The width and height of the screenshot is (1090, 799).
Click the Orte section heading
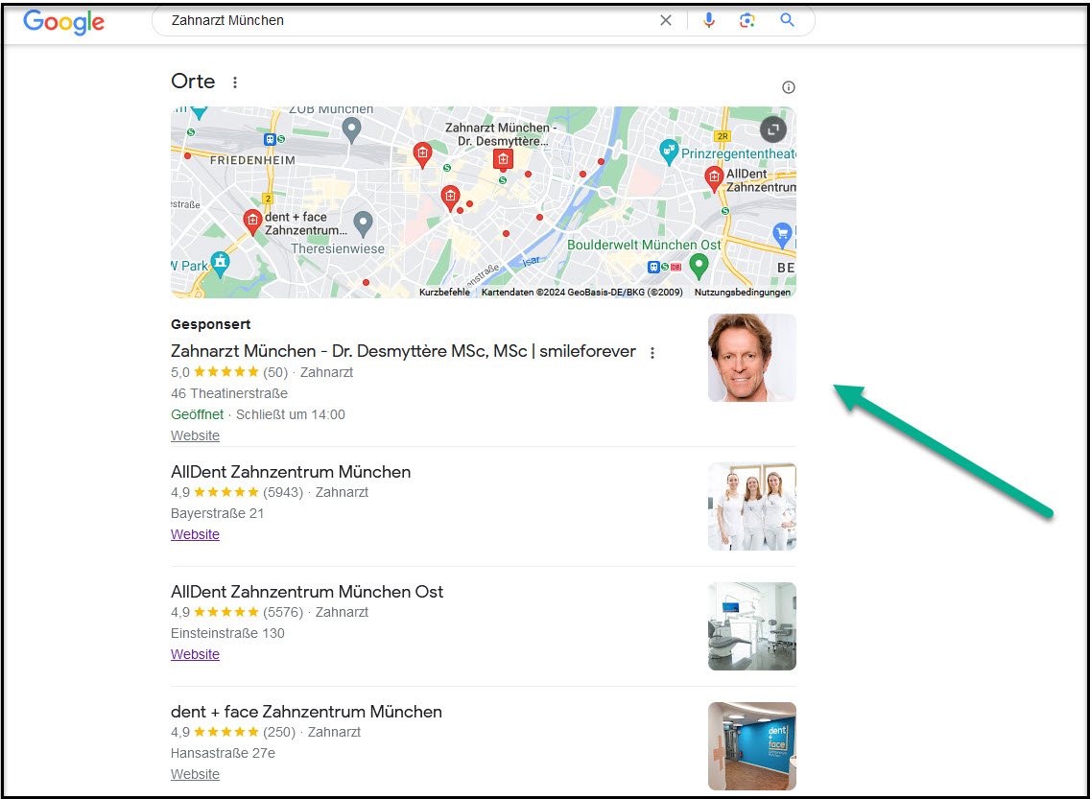tap(193, 82)
